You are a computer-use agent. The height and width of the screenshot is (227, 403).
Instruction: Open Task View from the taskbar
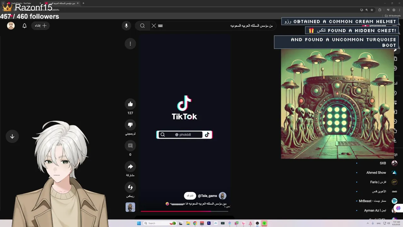pos(181,223)
